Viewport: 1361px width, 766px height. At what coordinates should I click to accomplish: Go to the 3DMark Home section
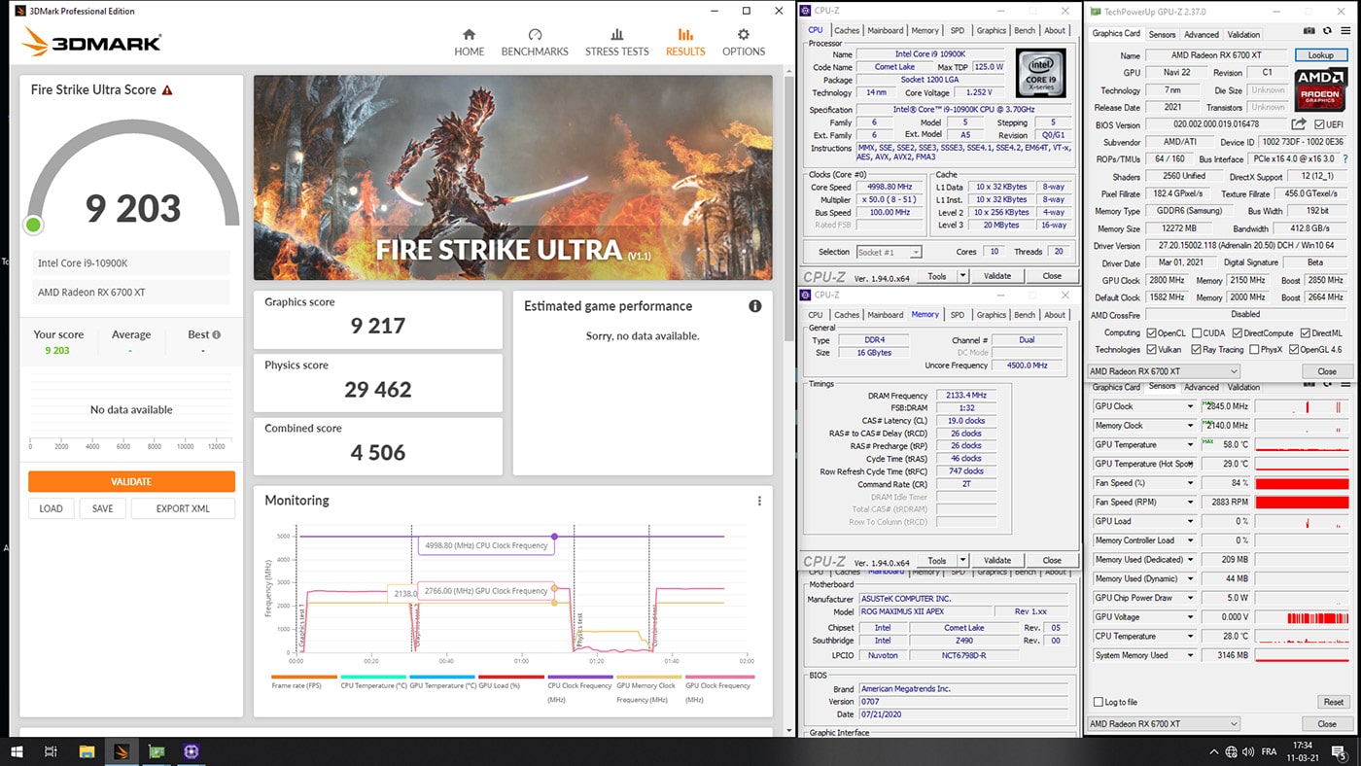tap(470, 43)
